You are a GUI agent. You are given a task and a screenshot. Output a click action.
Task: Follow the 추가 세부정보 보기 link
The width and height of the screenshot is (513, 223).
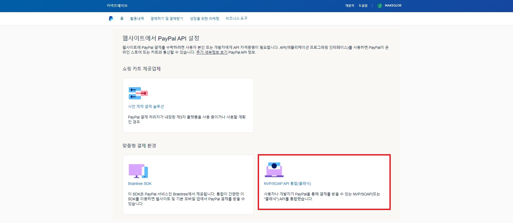tap(212, 52)
